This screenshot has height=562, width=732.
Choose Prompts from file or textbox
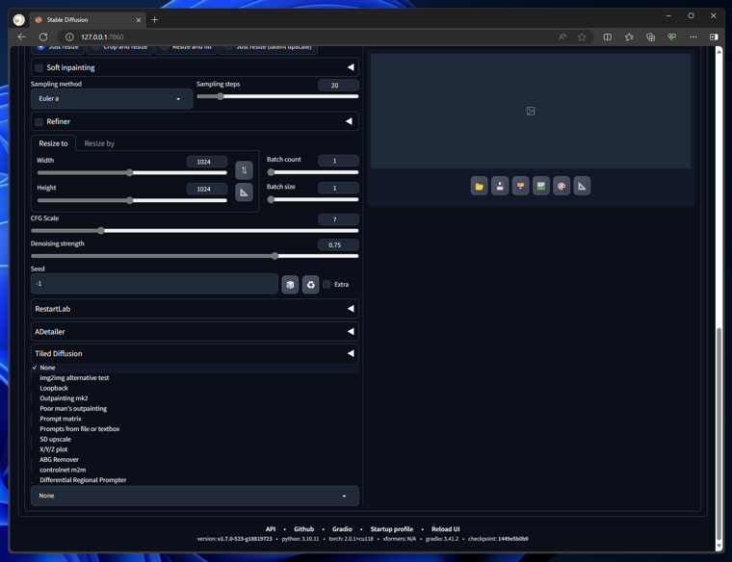(195, 429)
